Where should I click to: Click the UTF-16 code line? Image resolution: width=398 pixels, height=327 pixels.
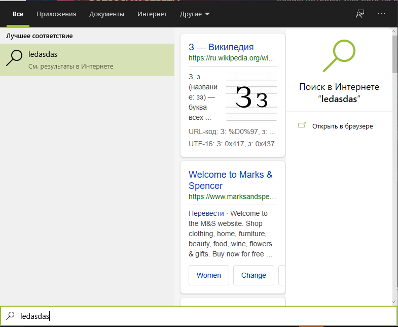(x=232, y=144)
